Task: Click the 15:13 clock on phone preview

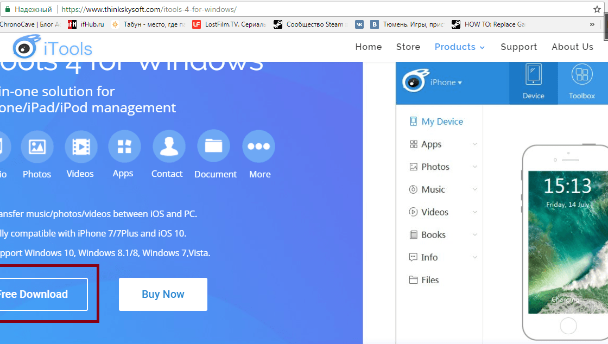Action: pyautogui.click(x=568, y=186)
